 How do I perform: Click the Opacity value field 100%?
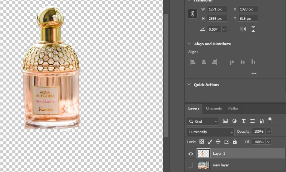point(259,131)
